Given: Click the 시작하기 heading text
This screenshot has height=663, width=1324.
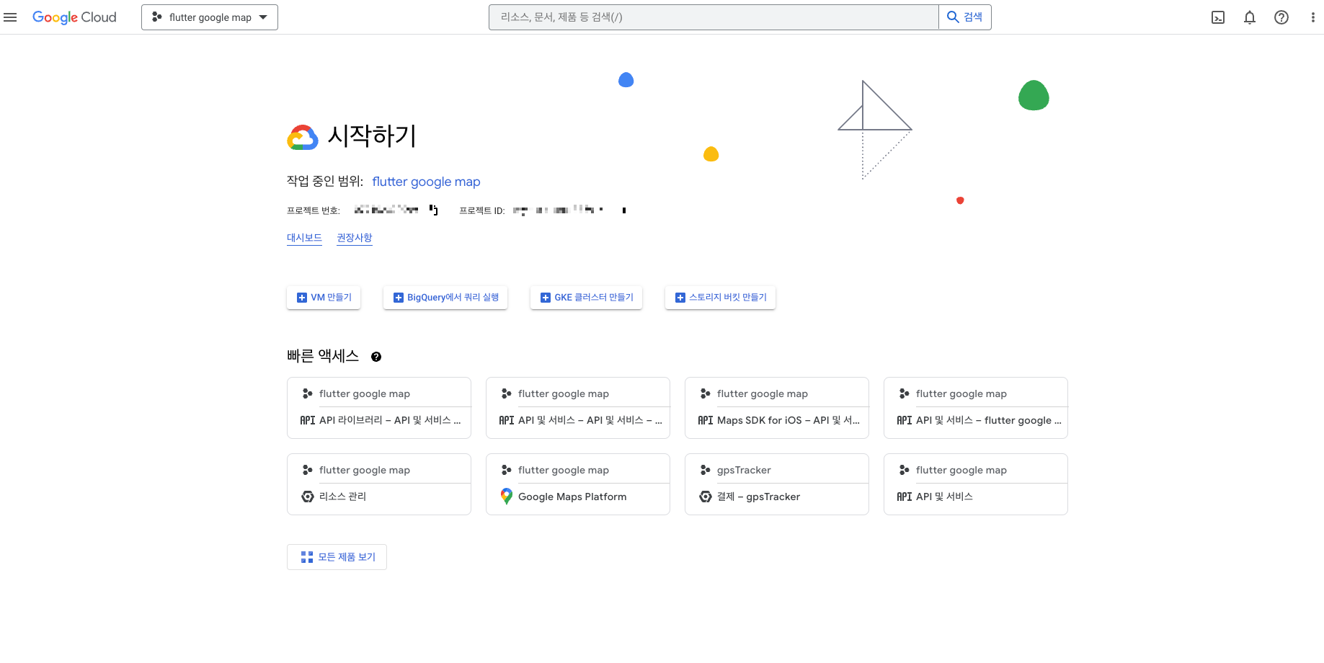Looking at the screenshot, I should [x=372, y=135].
